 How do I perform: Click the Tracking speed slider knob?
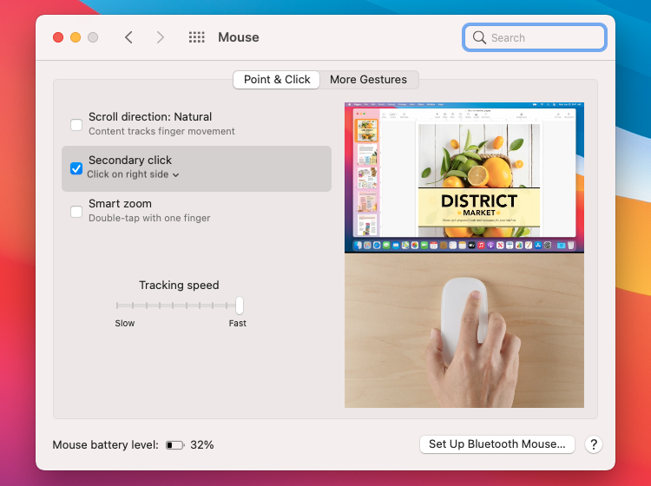click(240, 305)
